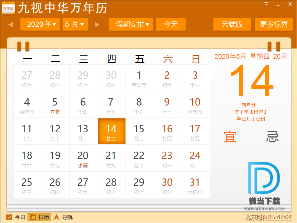
Task: Open the 2020 year dropdown
Action: pos(40,25)
